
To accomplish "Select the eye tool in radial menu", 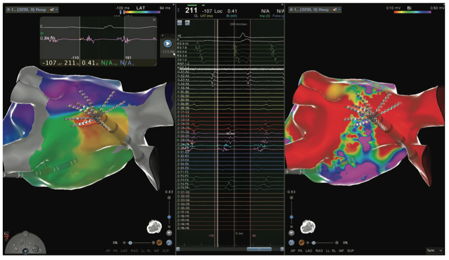I will [30, 243].
